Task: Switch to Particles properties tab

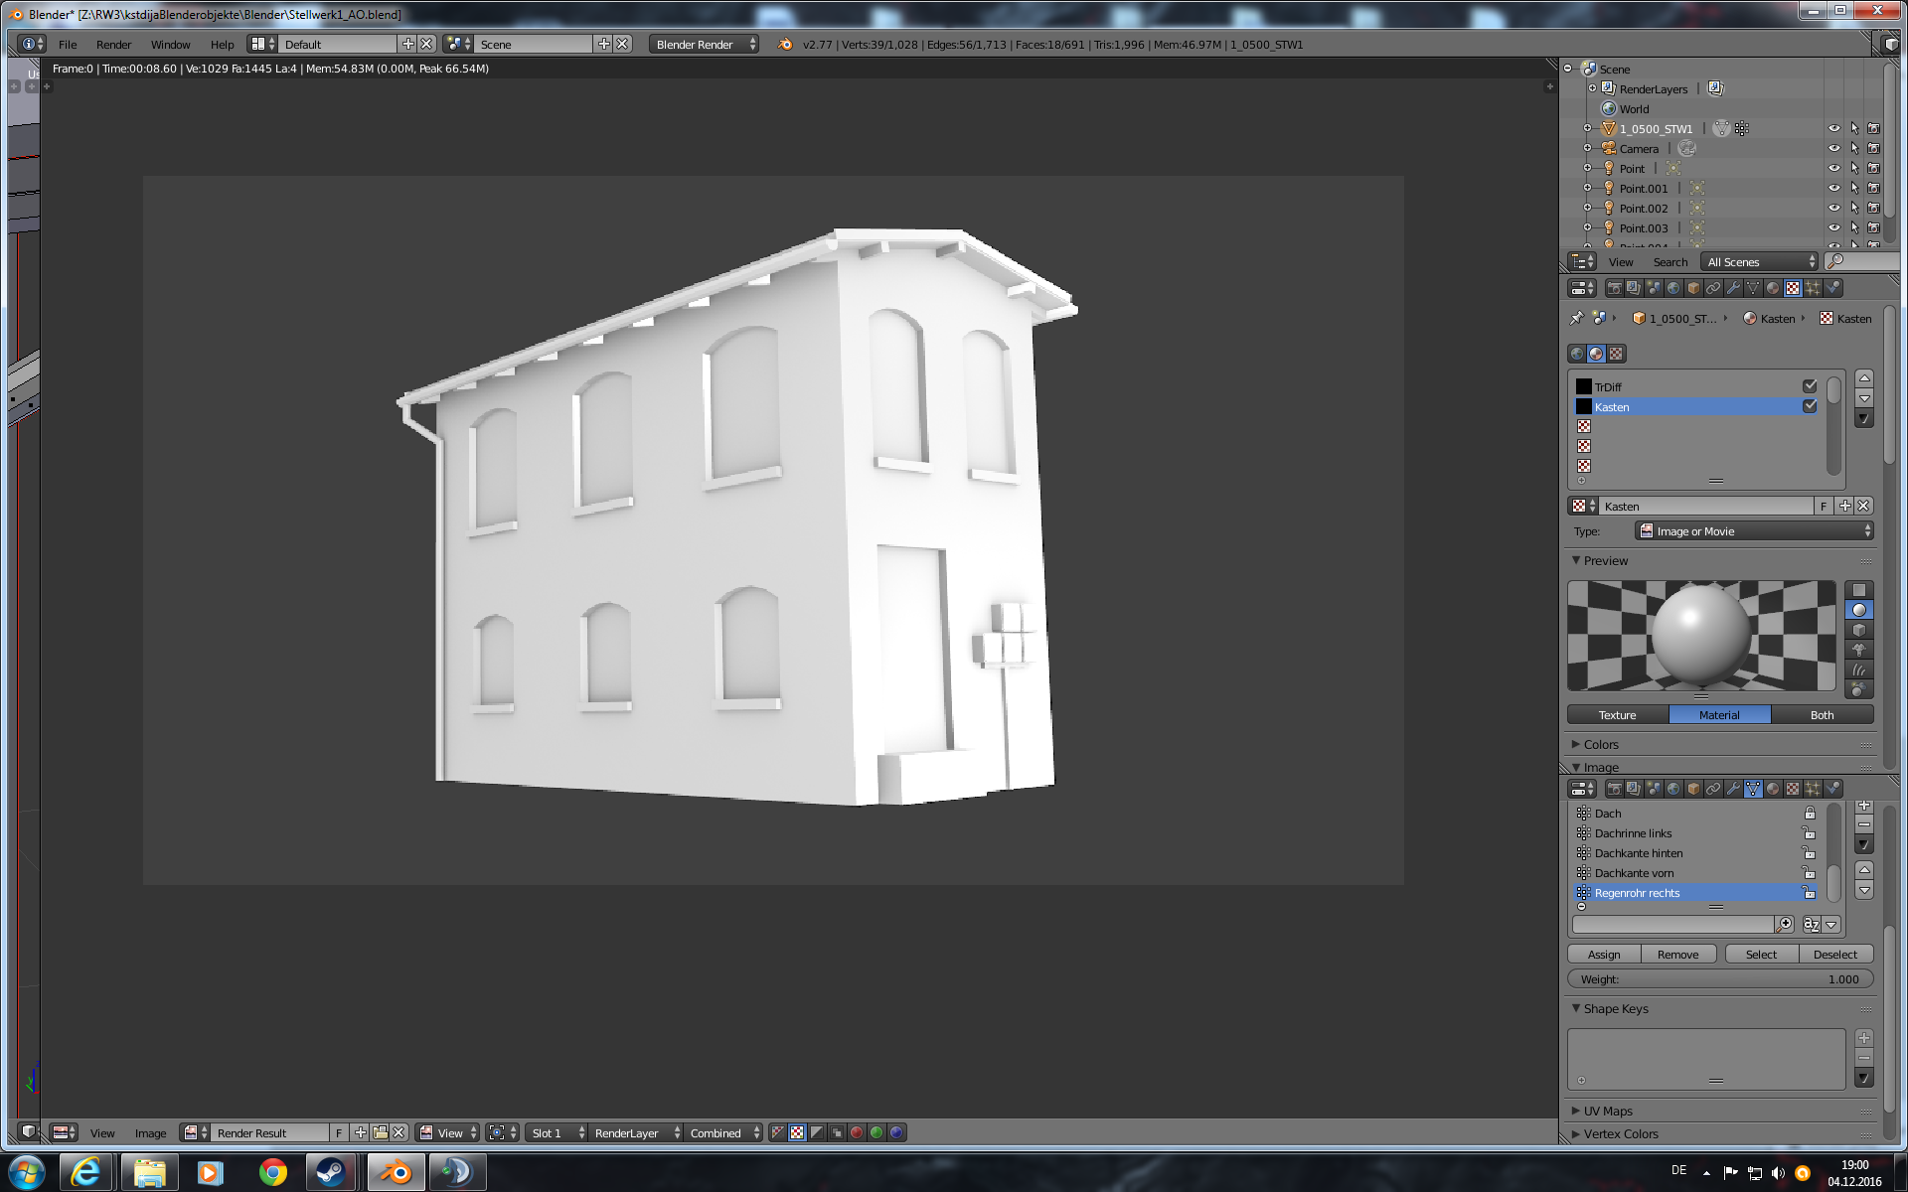Action: point(1813,288)
